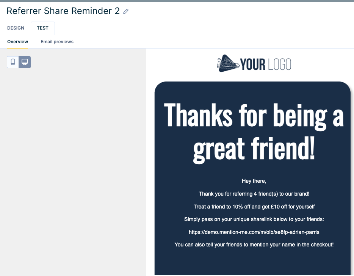Click the YOUR LOGO image in preview
The height and width of the screenshot is (276, 354).
coord(254,63)
